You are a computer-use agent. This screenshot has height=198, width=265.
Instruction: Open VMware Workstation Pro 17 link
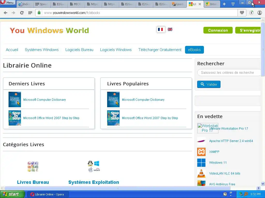229,129
